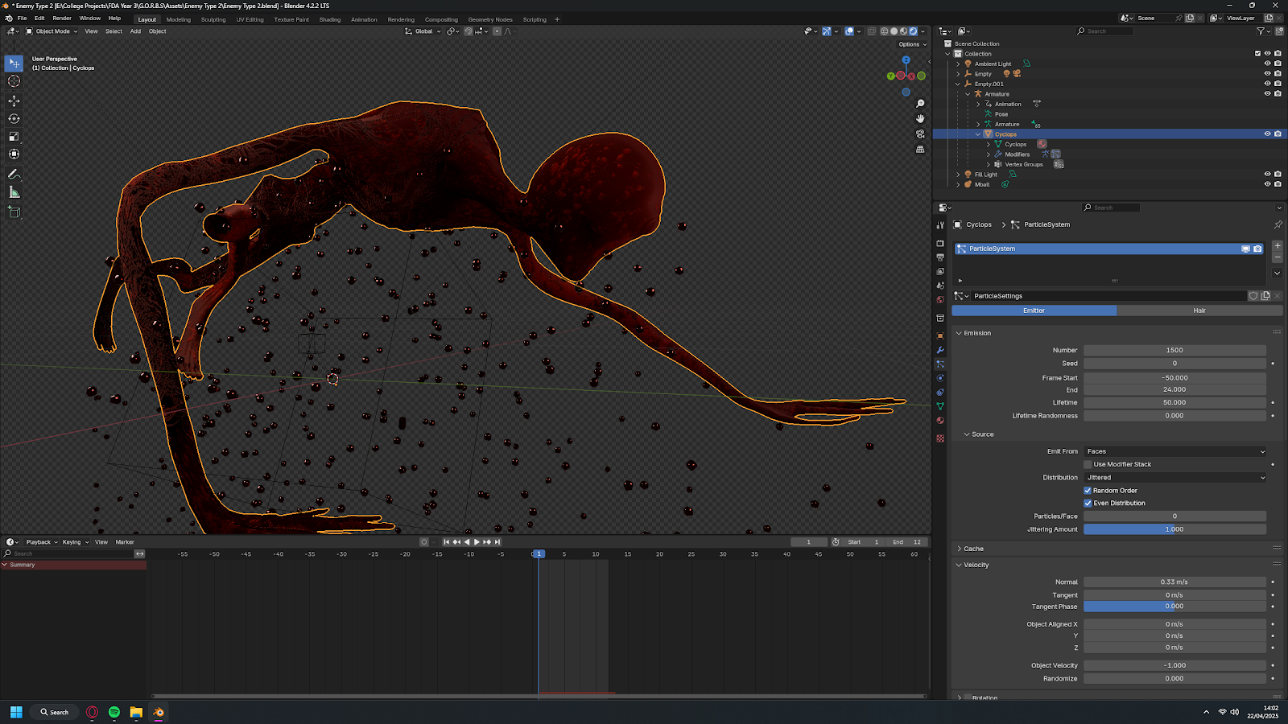
Task: Expand the Cache panel
Action: click(x=973, y=549)
